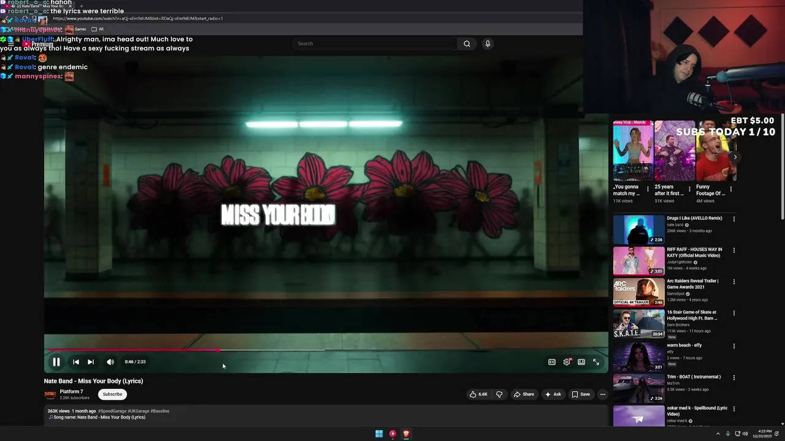
Task: Open Platform 7 channel name link
Action: [x=71, y=391]
